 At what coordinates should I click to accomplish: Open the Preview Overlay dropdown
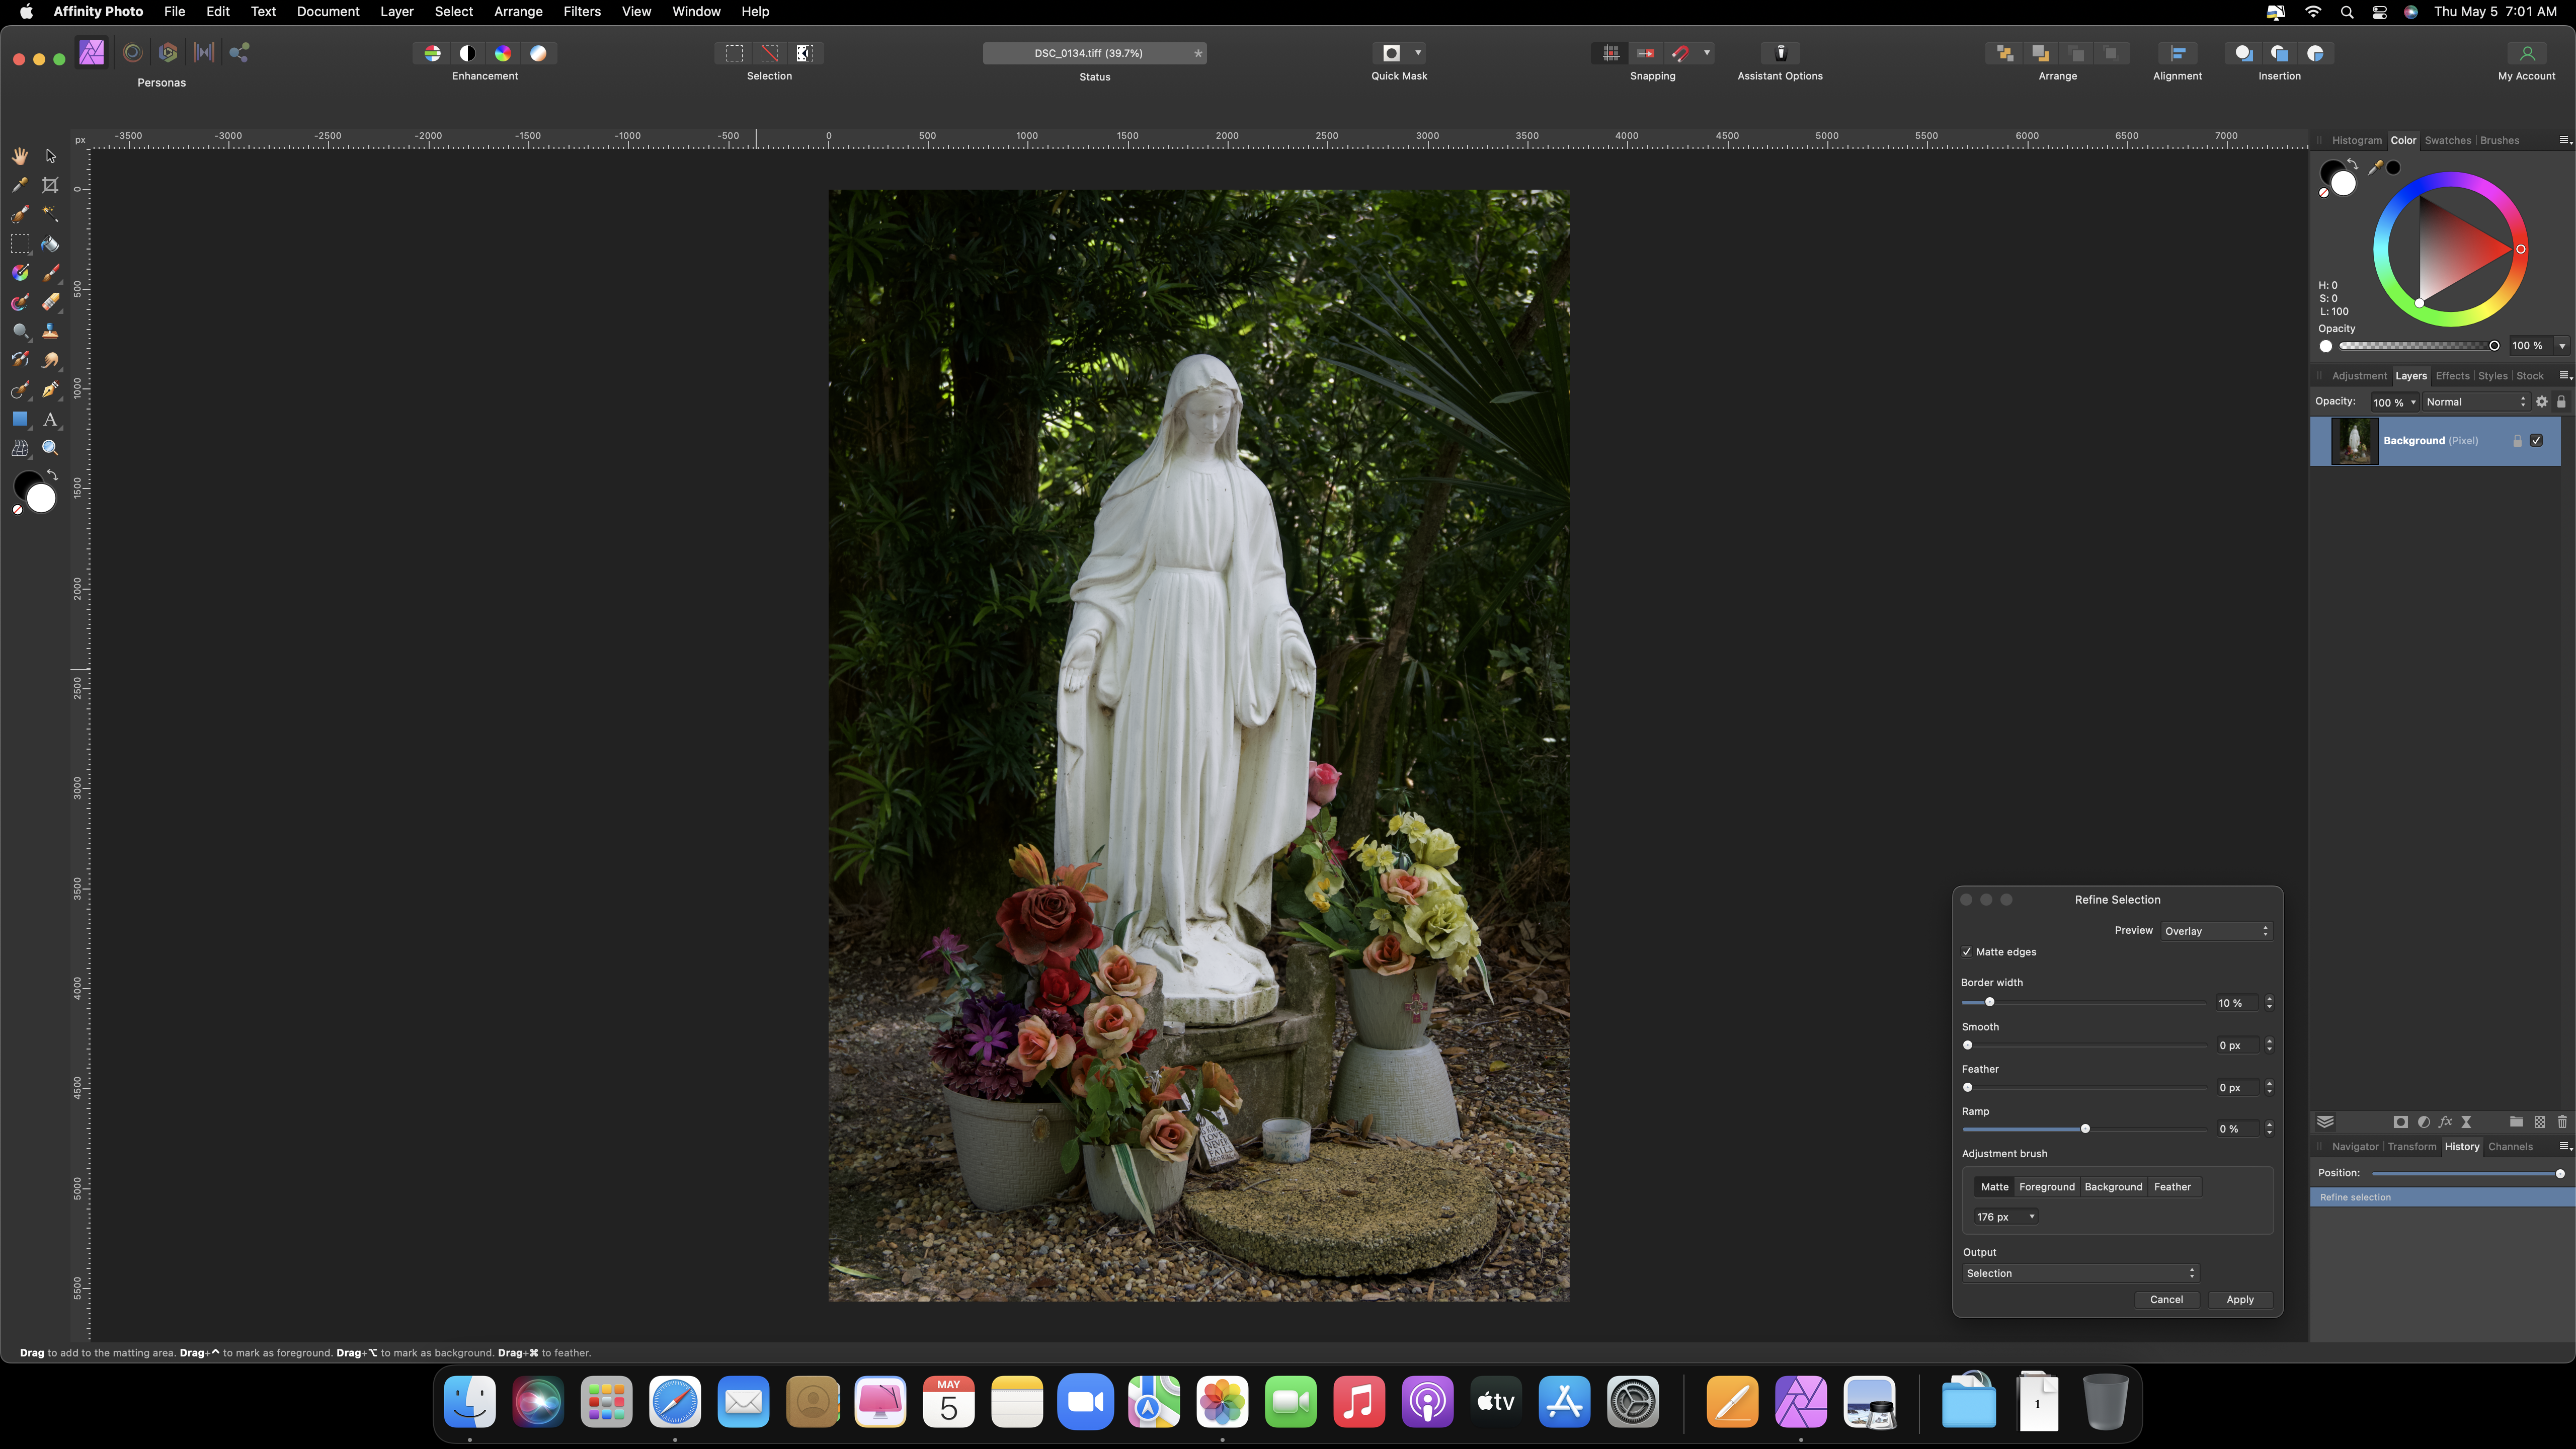2216,931
